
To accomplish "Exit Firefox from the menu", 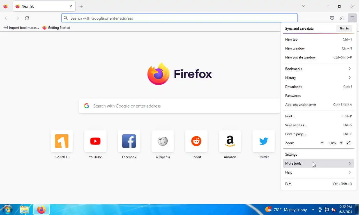I will pyautogui.click(x=319, y=184).
